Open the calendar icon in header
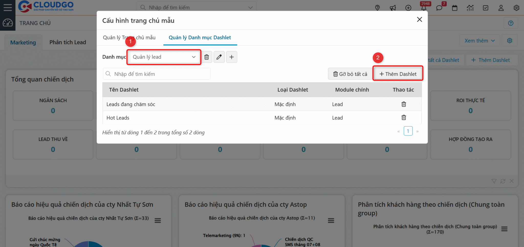 [455, 8]
